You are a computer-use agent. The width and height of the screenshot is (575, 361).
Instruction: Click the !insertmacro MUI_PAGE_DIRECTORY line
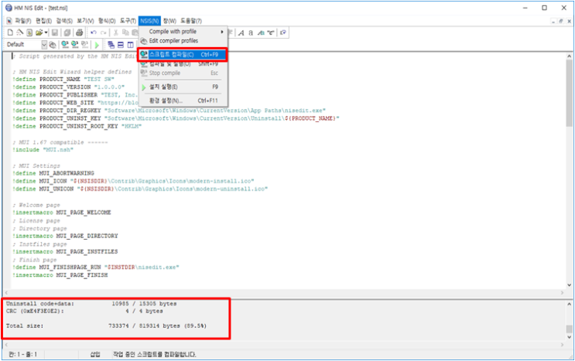tap(65, 236)
